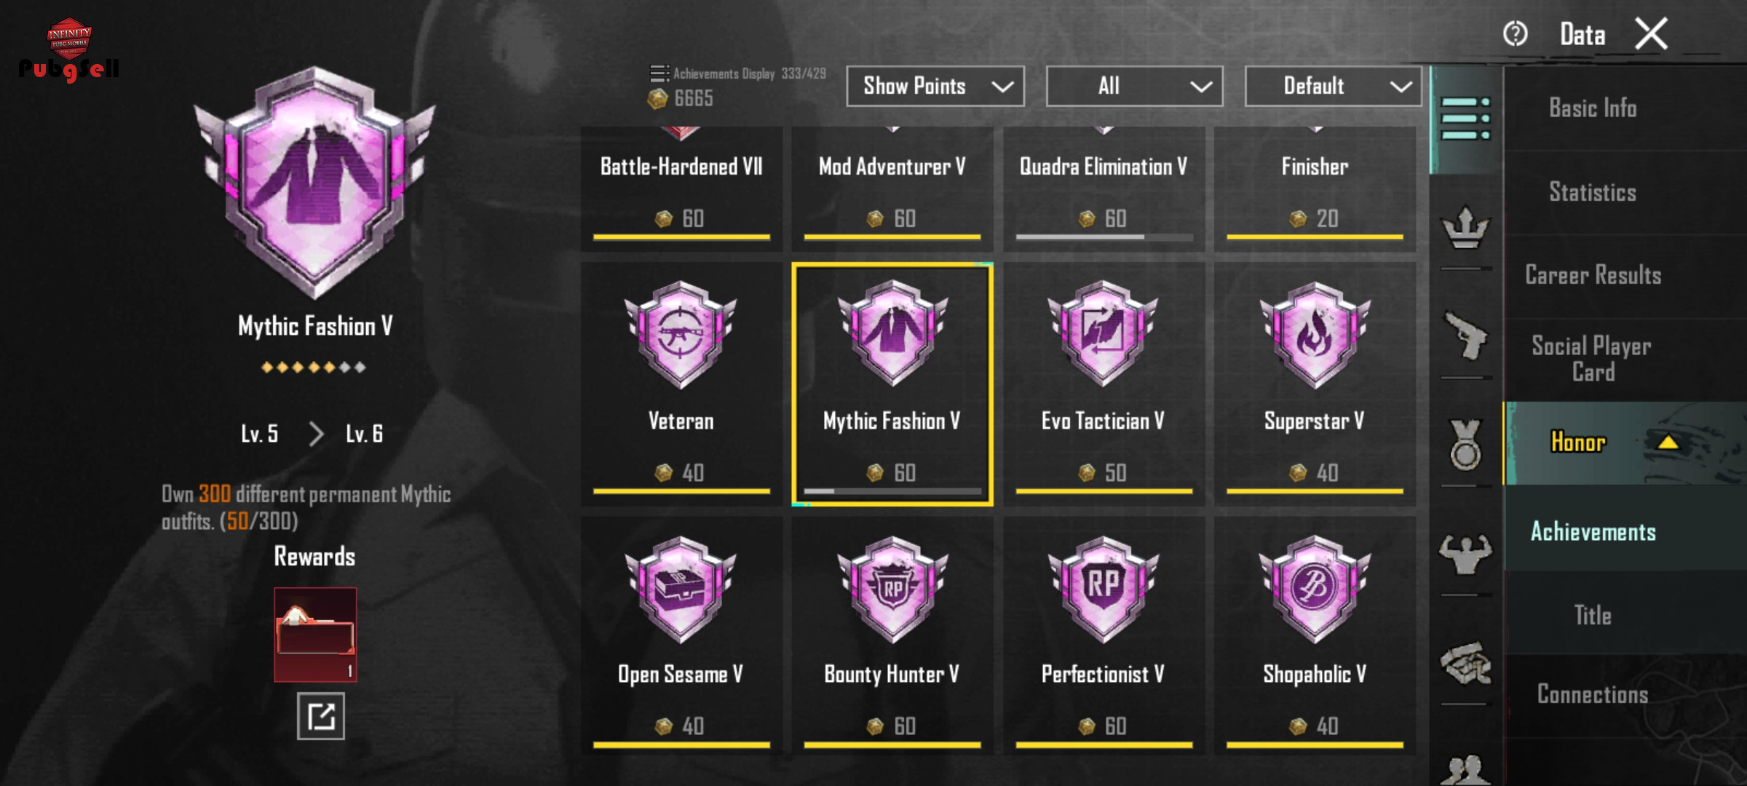Go to the Title section

tap(1593, 616)
